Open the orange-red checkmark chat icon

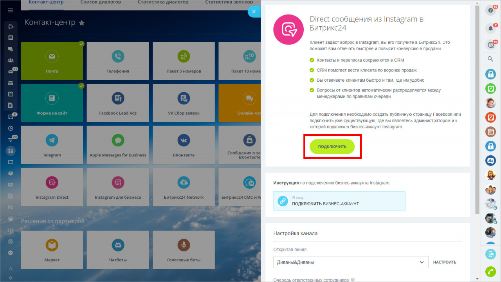(x=490, y=117)
